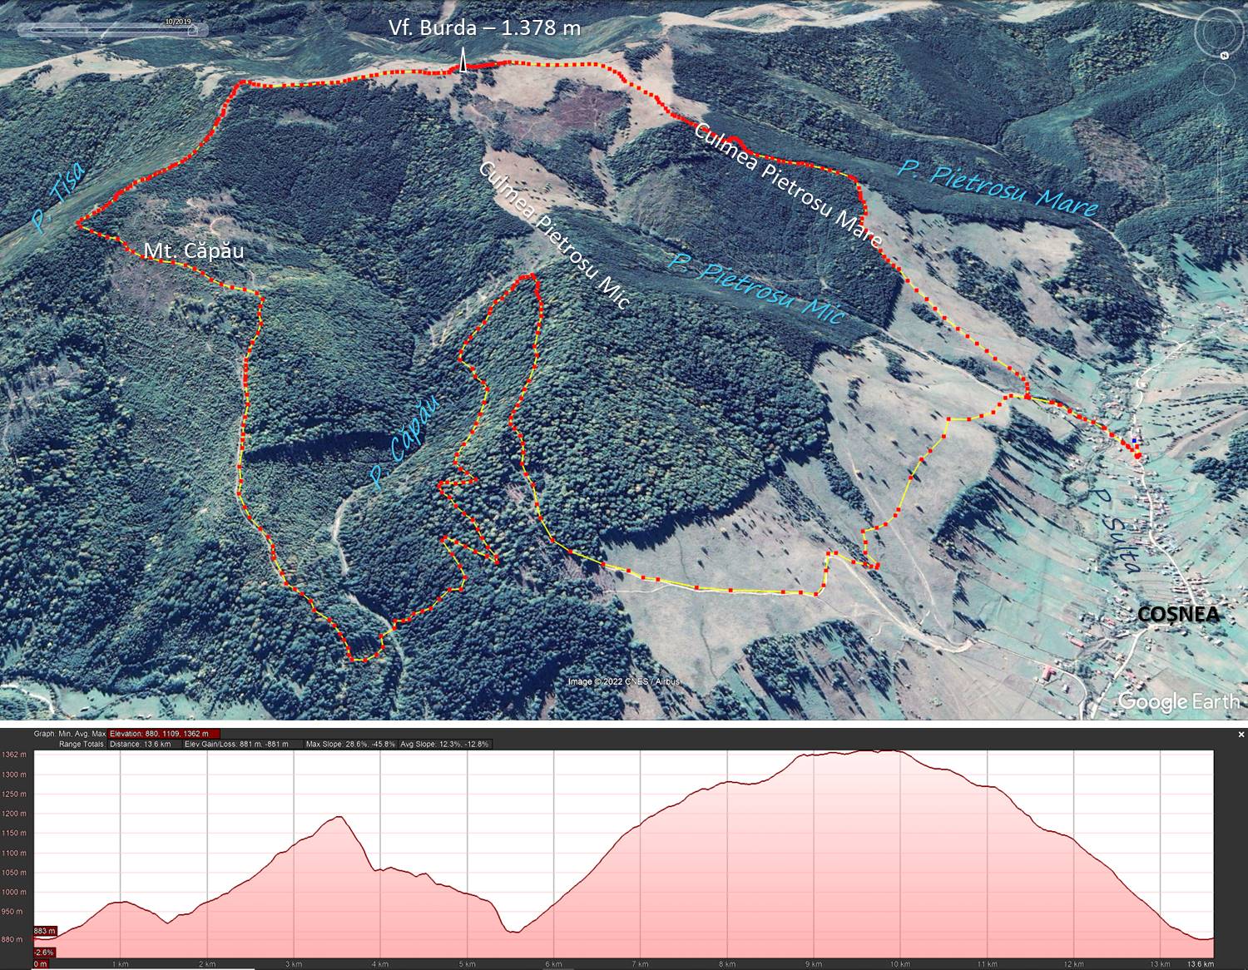1248x970 pixels.
Task: Click the Culmea Pietrosu Mare ridge label
Action: (786, 186)
